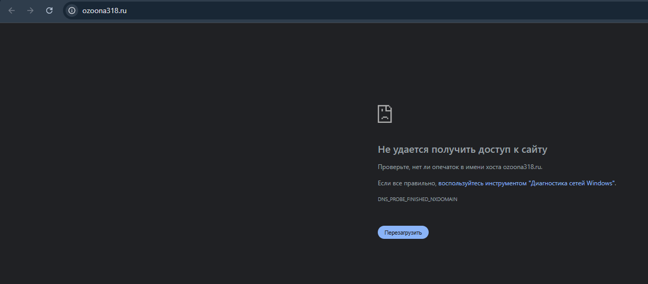Click the hostname ozoona318.ru in error message
Image resolution: width=648 pixels, height=284 pixels.
(x=522, y=167)
